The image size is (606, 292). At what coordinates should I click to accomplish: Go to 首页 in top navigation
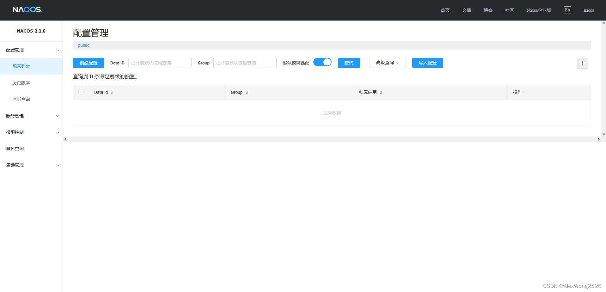point(445,10)
